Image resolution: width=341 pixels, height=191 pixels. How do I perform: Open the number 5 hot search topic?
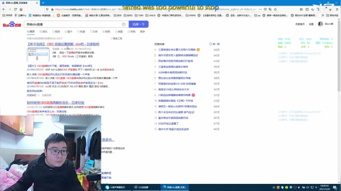pyautogui.click(x=172, y=72)
